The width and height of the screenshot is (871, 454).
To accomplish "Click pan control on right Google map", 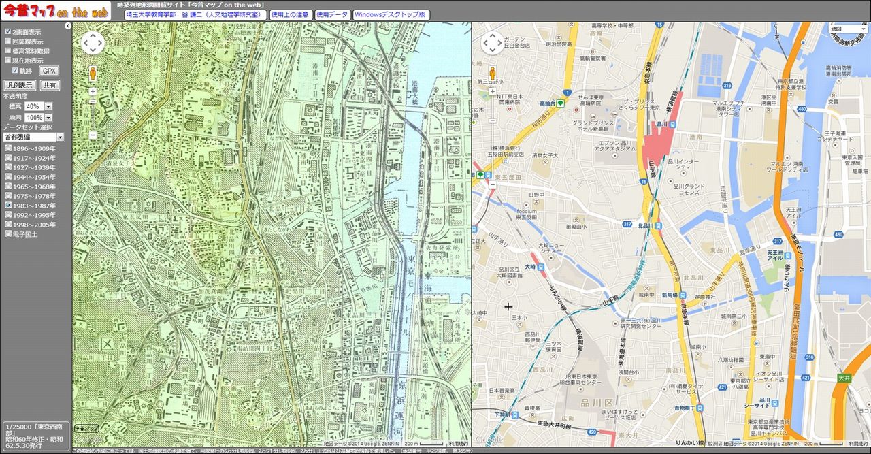I will coord(493,43).
